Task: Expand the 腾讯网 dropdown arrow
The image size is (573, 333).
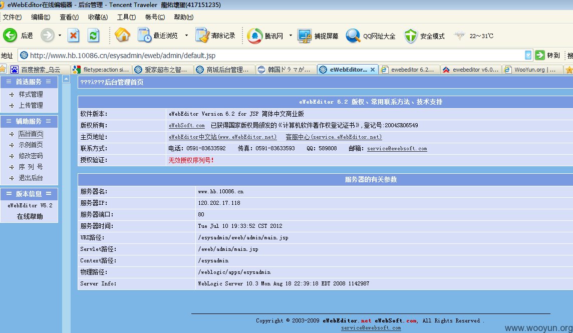Action: [291, 36]
